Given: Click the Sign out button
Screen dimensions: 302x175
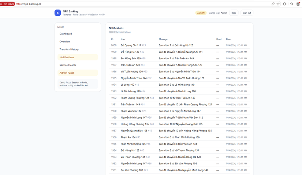Looking at the screenshot, I should [x=247, y=13].
